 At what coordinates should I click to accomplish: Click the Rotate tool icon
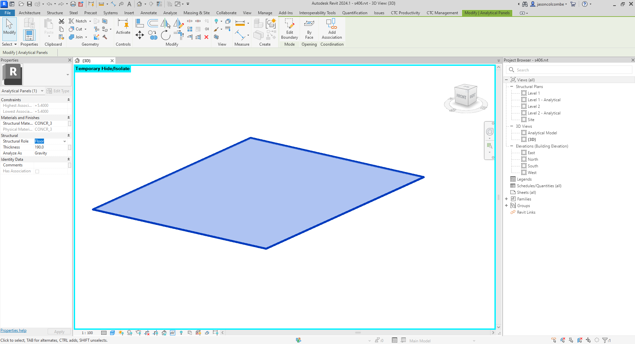coord(166,35)
